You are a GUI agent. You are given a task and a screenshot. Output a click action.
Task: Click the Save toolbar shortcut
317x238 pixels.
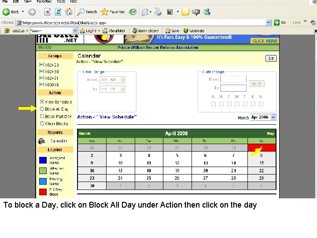click(x=172, y=31)
